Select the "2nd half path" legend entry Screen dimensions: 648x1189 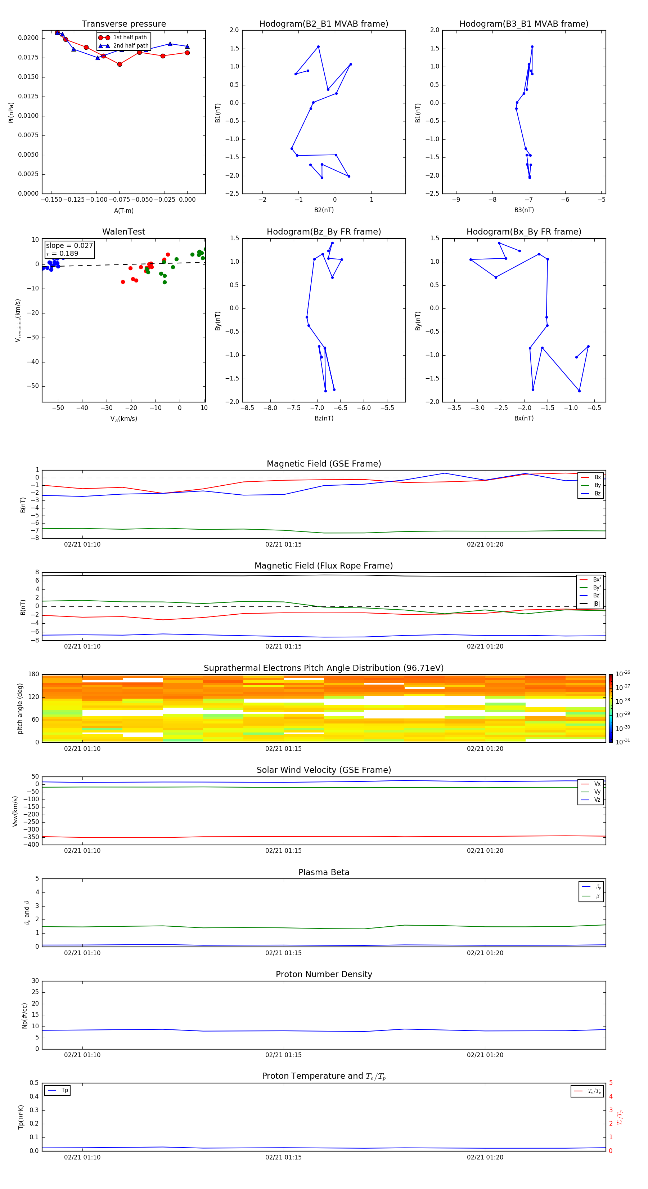click(123, 46)
